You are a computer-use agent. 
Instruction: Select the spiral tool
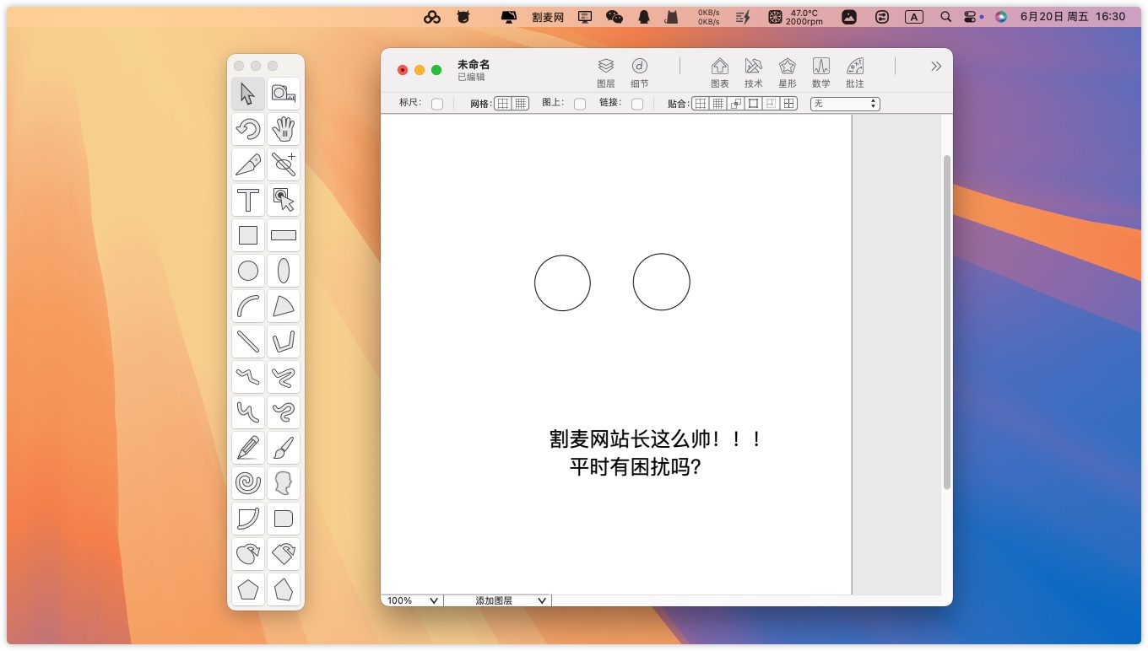pos(248,483)
